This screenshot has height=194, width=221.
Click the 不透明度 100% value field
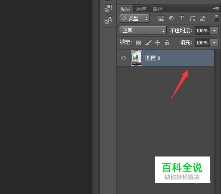202,31
